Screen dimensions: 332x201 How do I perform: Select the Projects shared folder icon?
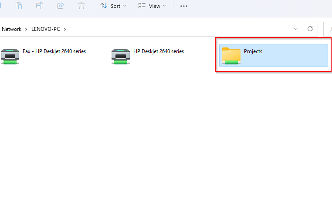[x=231, y=56]
